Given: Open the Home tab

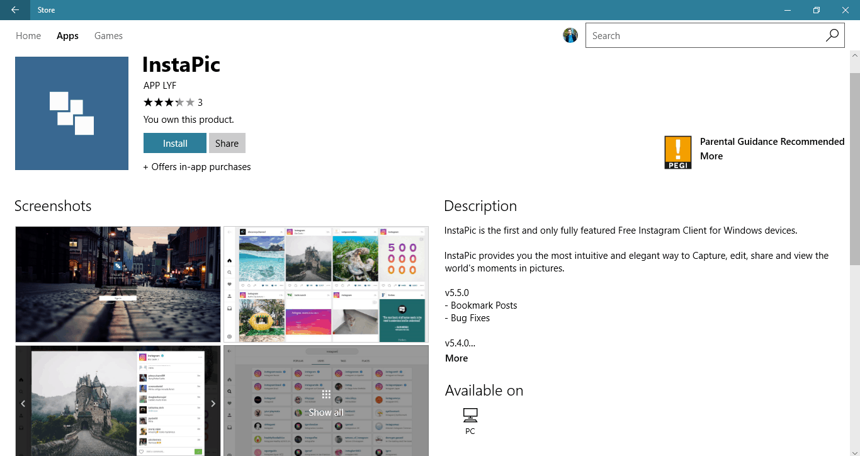Looking at the screenshot, I should (x=28, y=36).
